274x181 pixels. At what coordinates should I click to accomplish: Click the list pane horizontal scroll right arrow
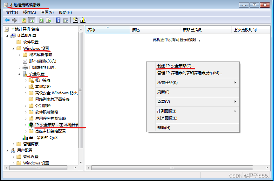click(x=267, y=168)
